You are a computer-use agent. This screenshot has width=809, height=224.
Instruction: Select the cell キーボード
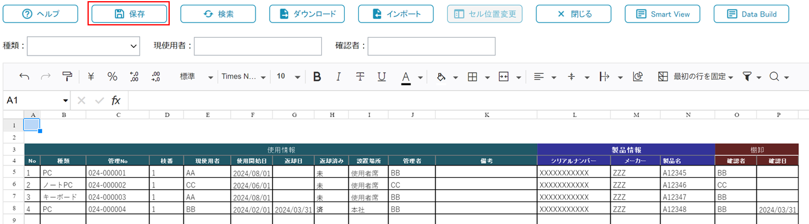tap(63, 197)
